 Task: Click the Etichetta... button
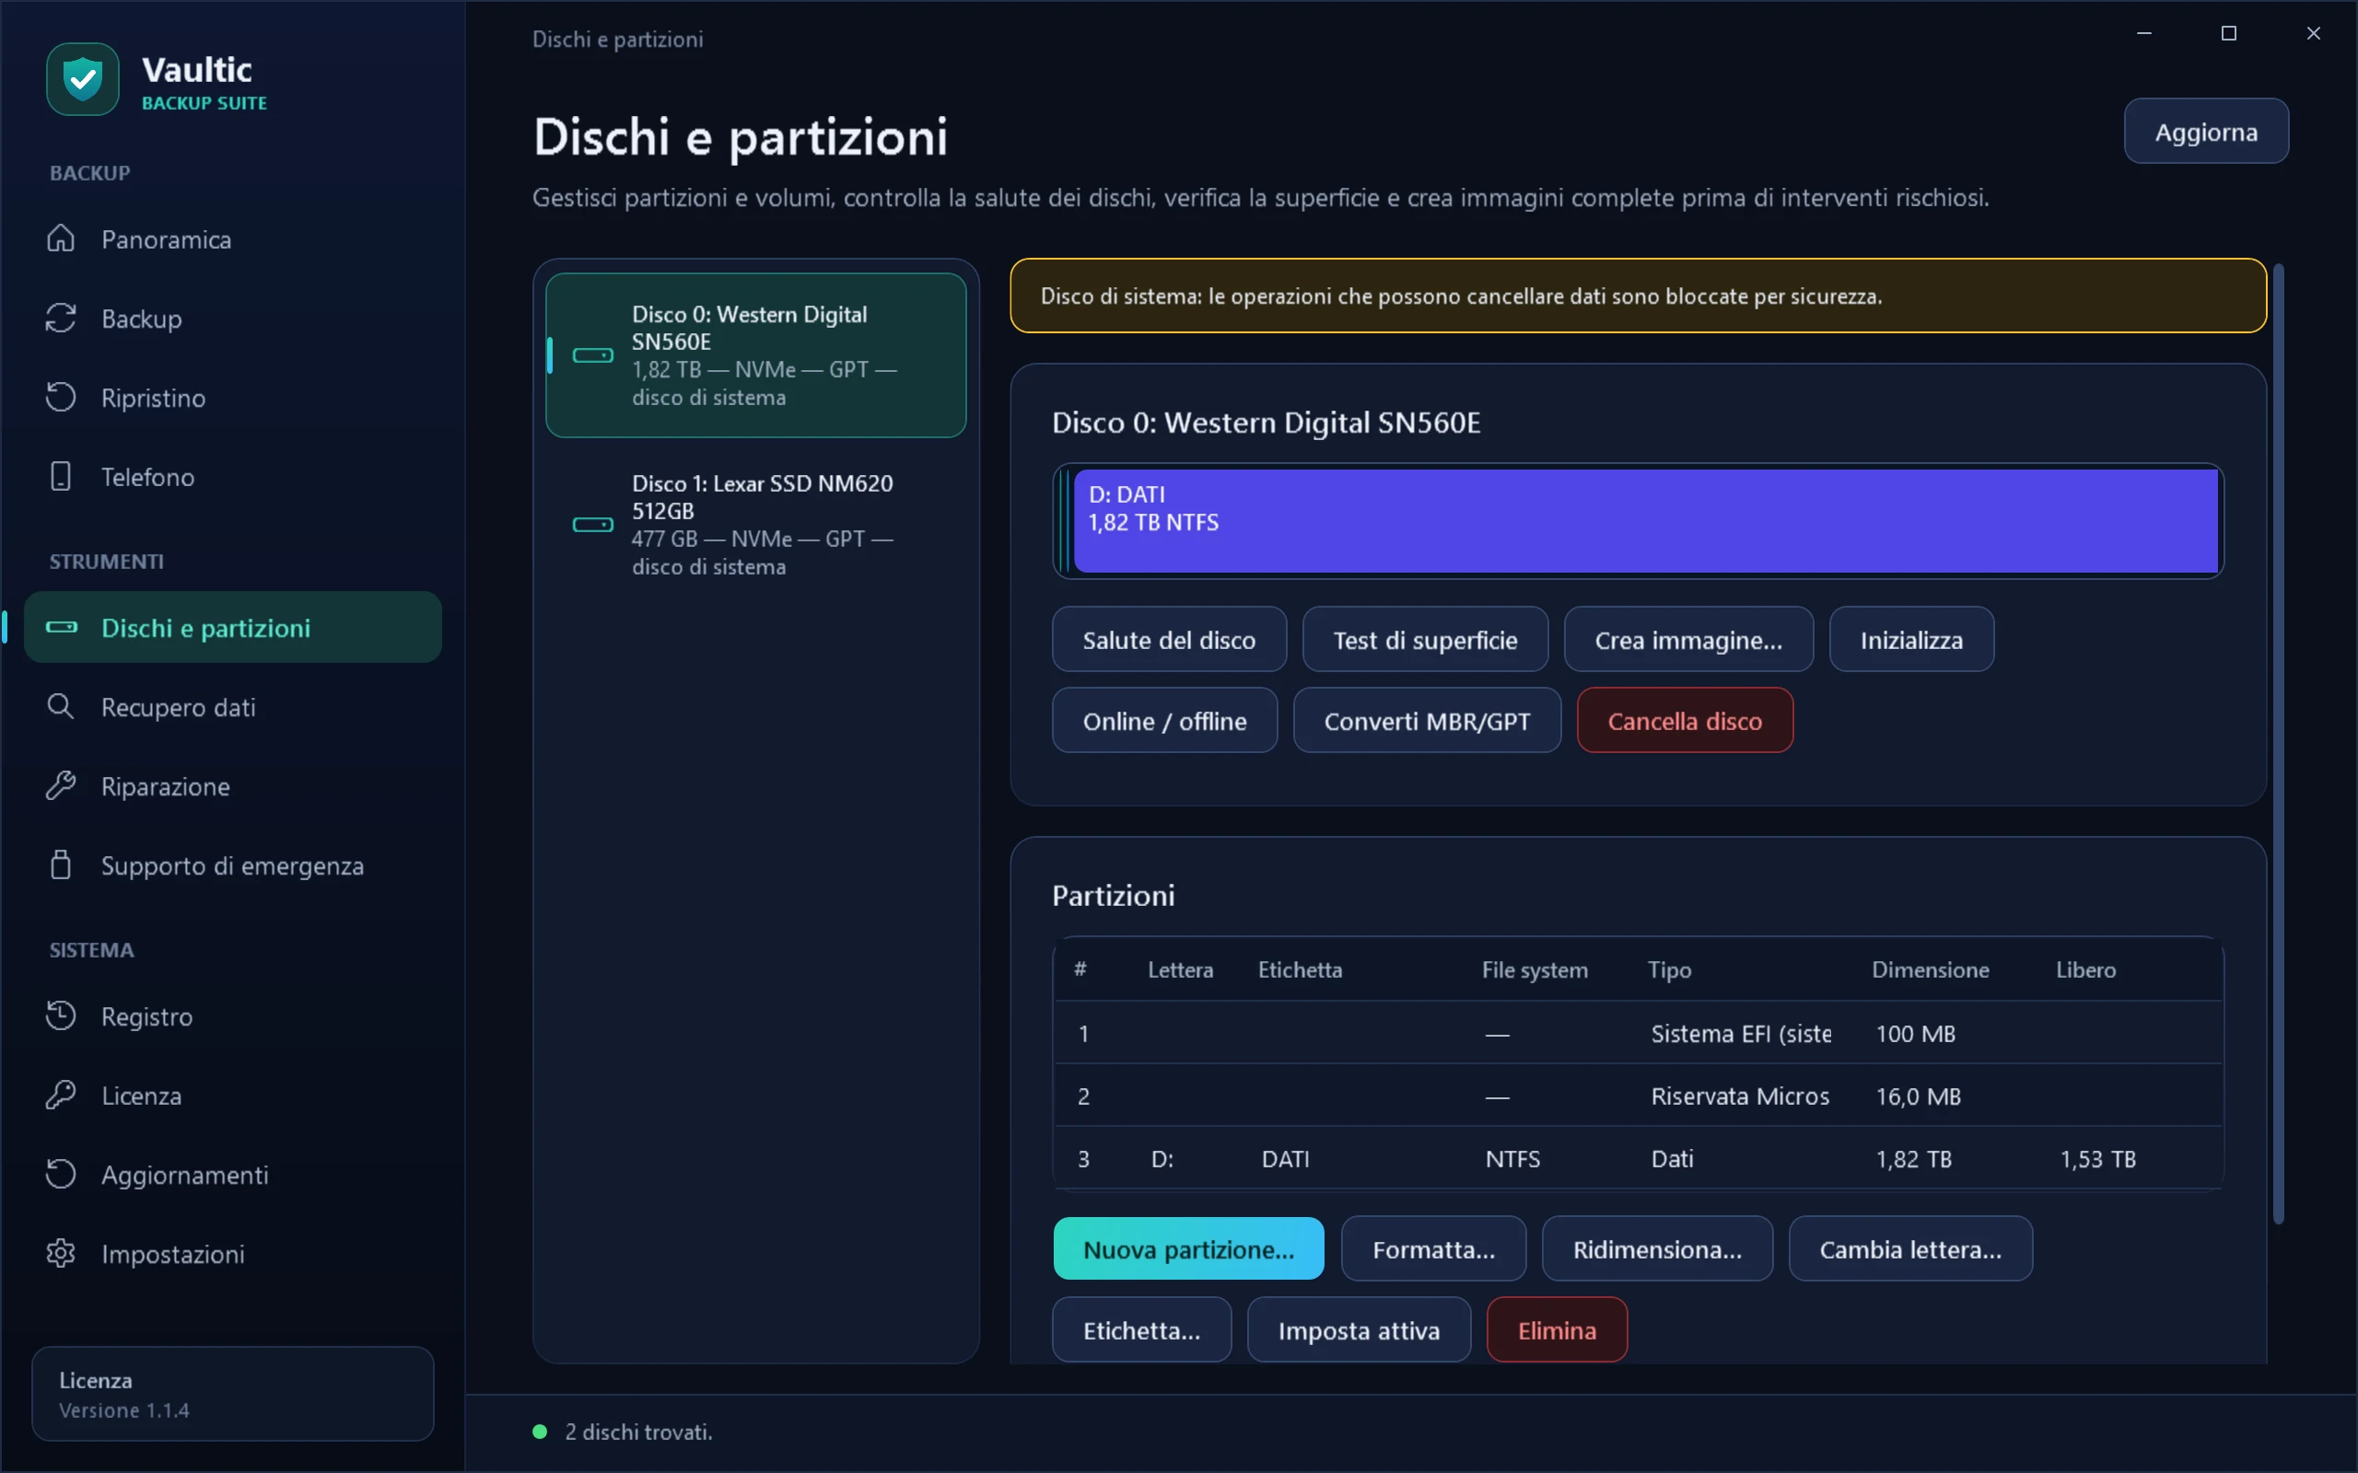click(1141, 1328)
